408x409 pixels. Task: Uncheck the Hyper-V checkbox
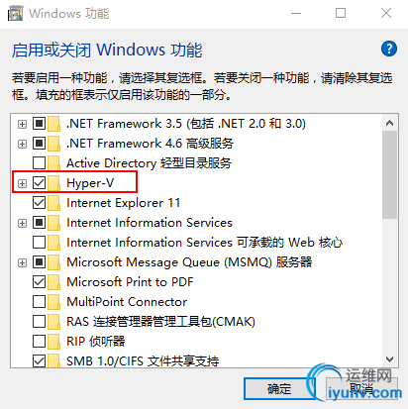click(39, 183)
